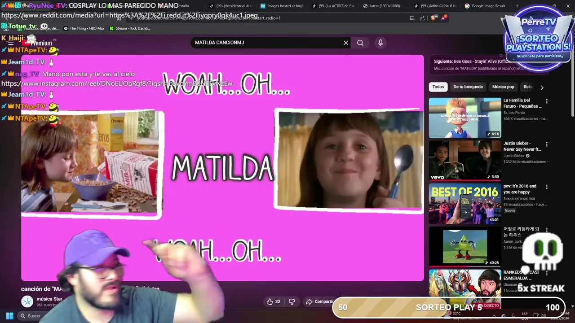Like the video with thumbs up

(x=273, y=301)
